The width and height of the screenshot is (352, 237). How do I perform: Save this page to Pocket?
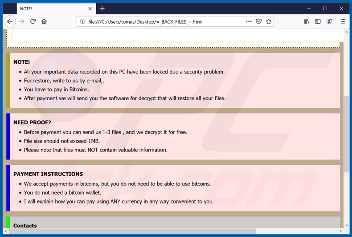(258, 21)
